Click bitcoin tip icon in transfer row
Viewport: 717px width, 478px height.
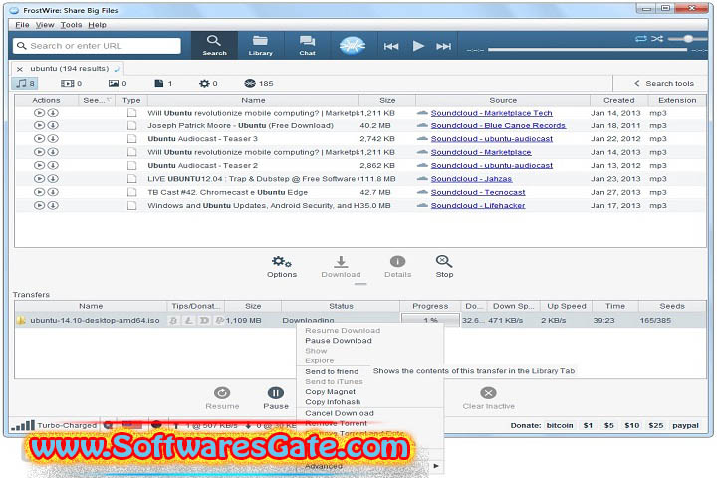[173, 321]
